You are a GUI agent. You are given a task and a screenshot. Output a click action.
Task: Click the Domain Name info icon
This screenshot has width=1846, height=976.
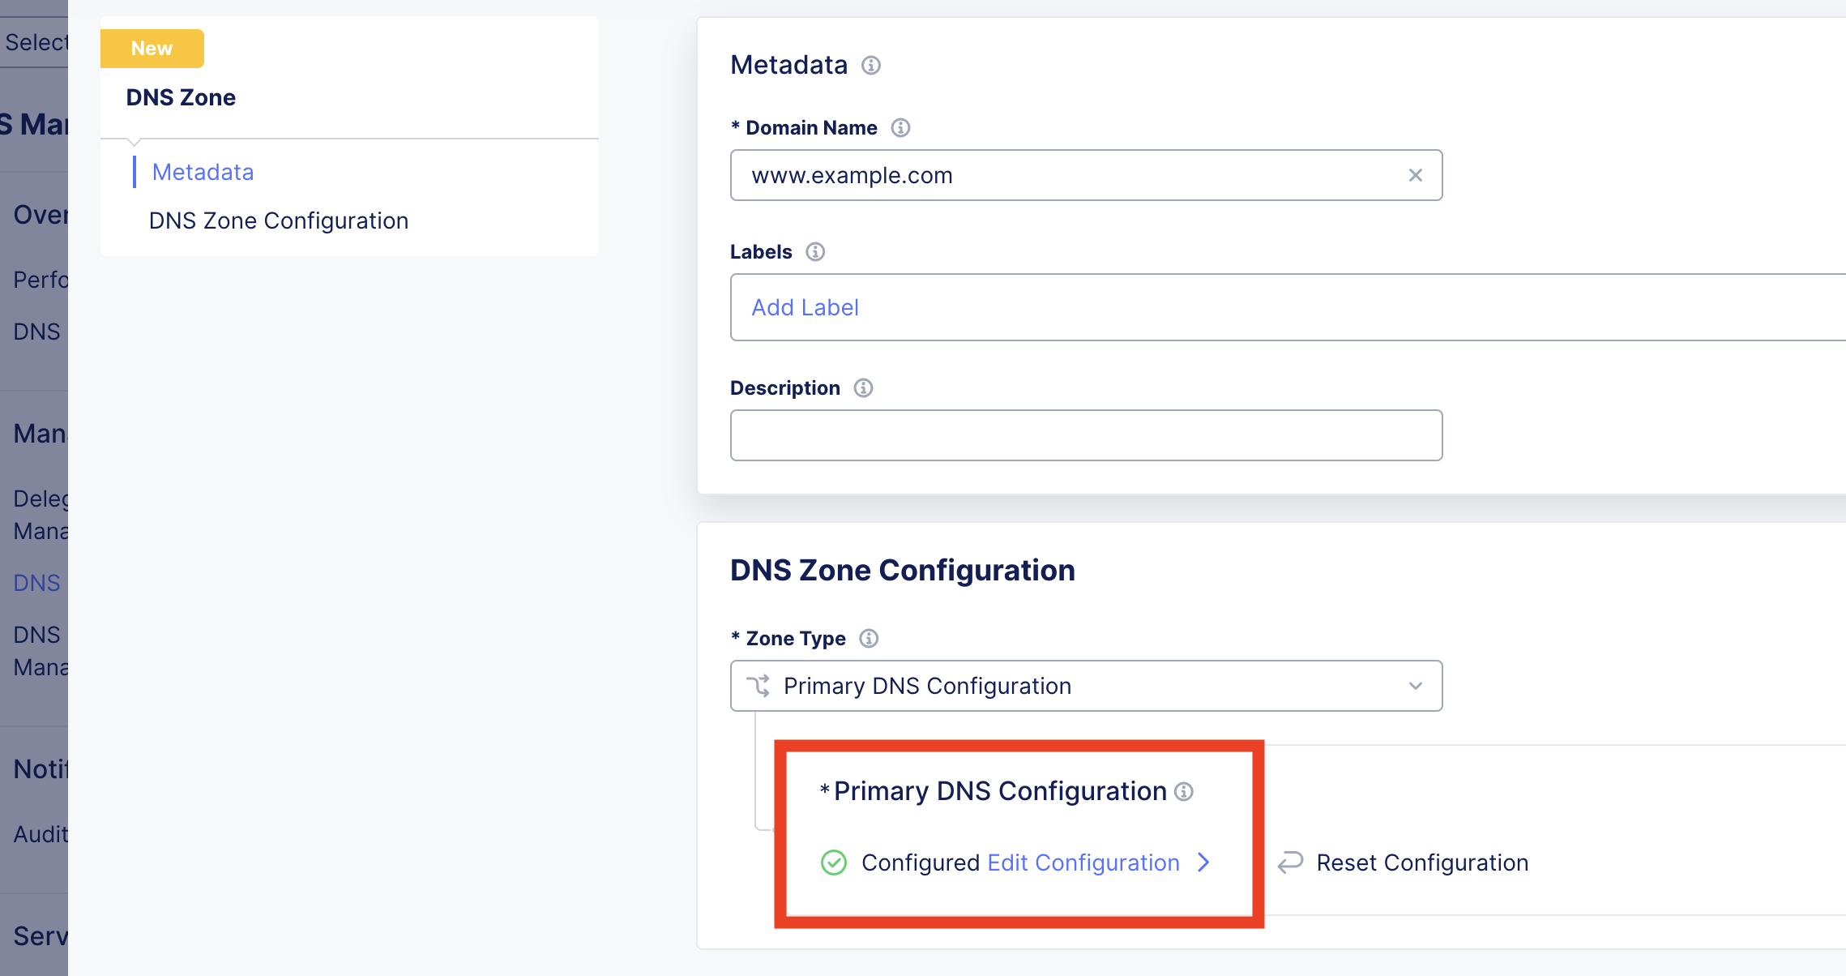pyautogui.click(x=900, y=128)
